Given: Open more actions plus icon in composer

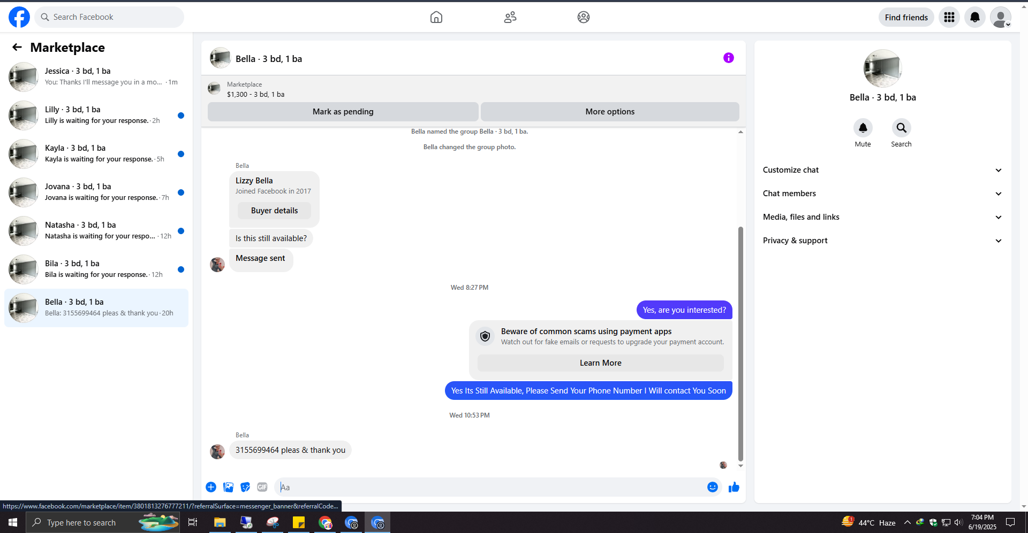Looking at the screenshot, I should pos(211,487).
